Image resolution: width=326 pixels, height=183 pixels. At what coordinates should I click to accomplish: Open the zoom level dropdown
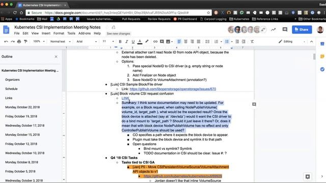(39, 42)
